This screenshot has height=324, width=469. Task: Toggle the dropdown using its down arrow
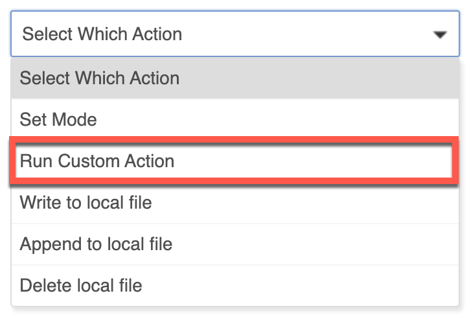[x=440, y=35]
